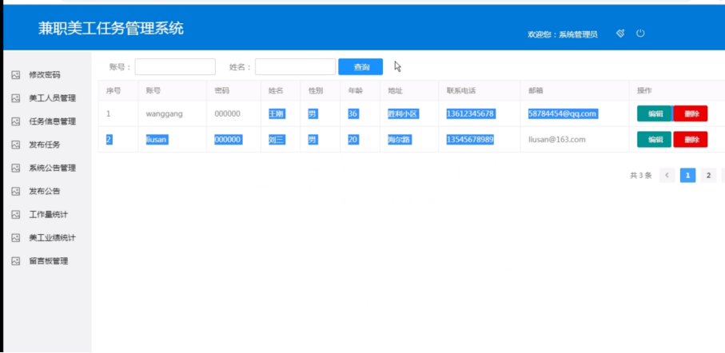Click the icon beside 发布公告
The width and height of the screenshot is (725, 353).
(16, 192)
